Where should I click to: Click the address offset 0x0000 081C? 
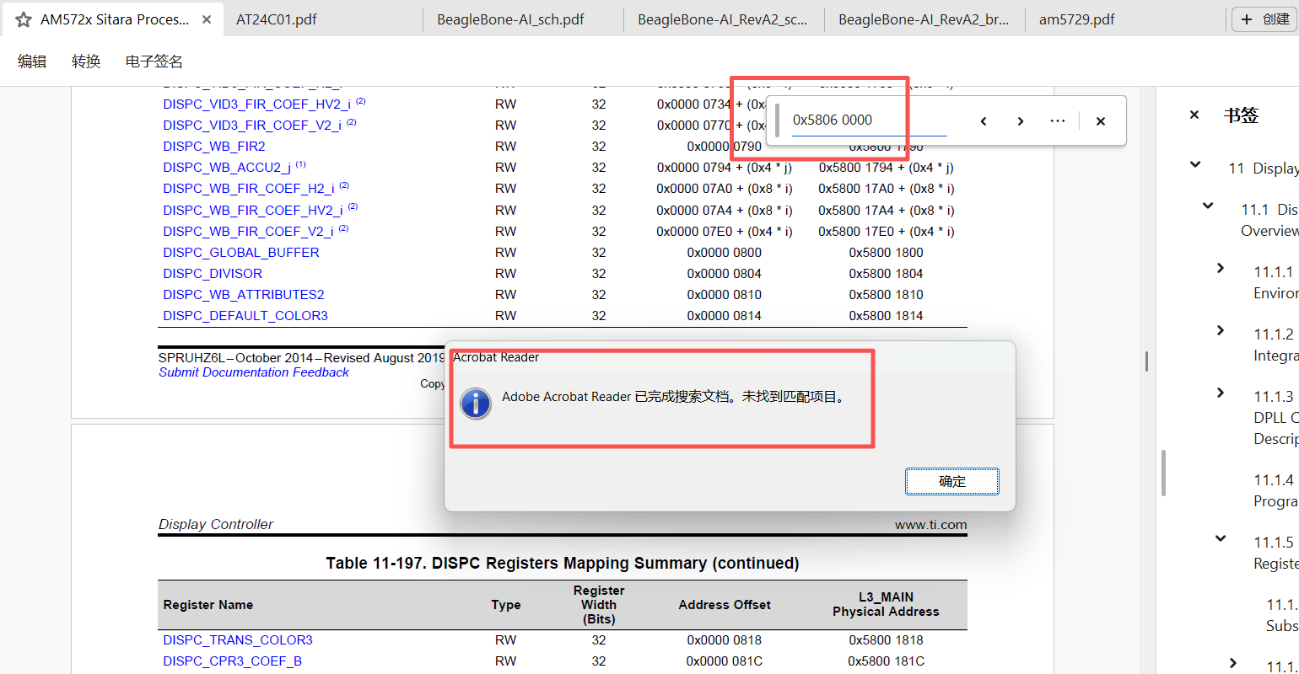725,661
